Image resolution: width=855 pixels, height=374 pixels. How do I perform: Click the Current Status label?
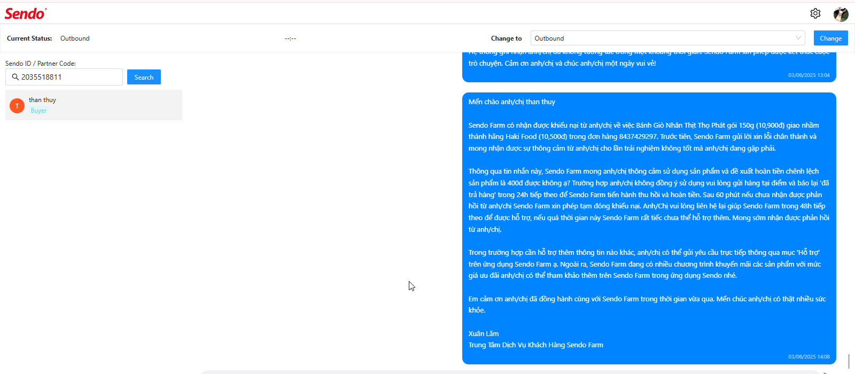coord(29,38)
